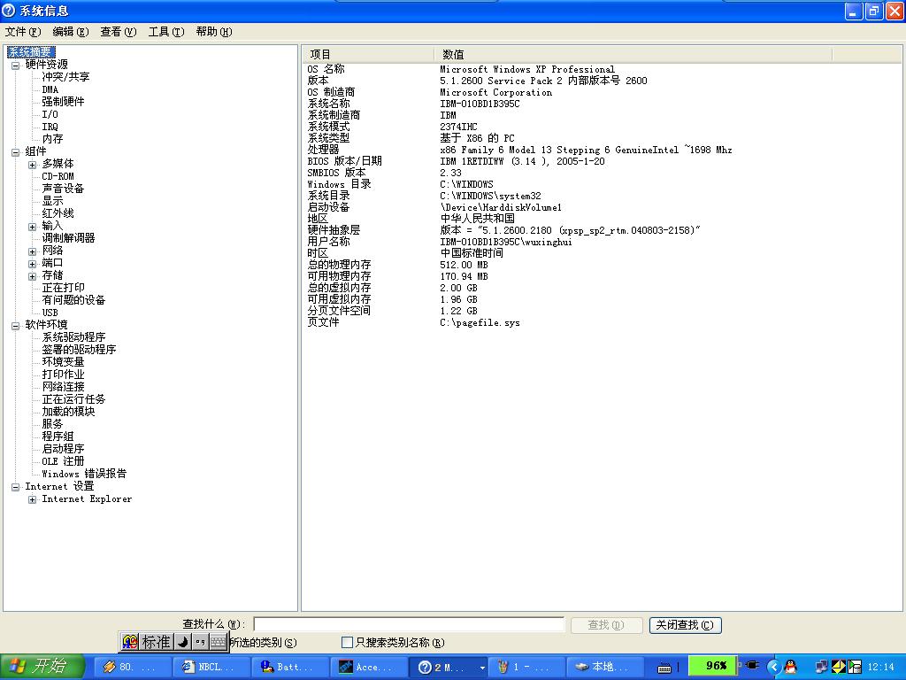Click the System Information title bar icon
906x680 pixels.
click(9, 11)
